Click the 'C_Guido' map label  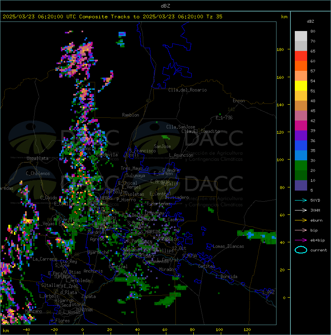[x=49, y=198]
